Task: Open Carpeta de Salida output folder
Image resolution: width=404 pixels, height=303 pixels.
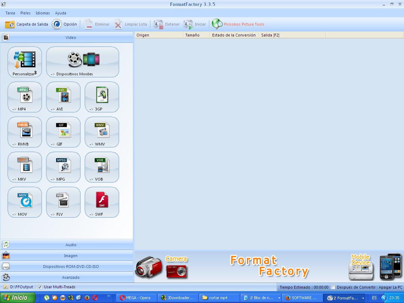Action: click(x=27, y=24)
